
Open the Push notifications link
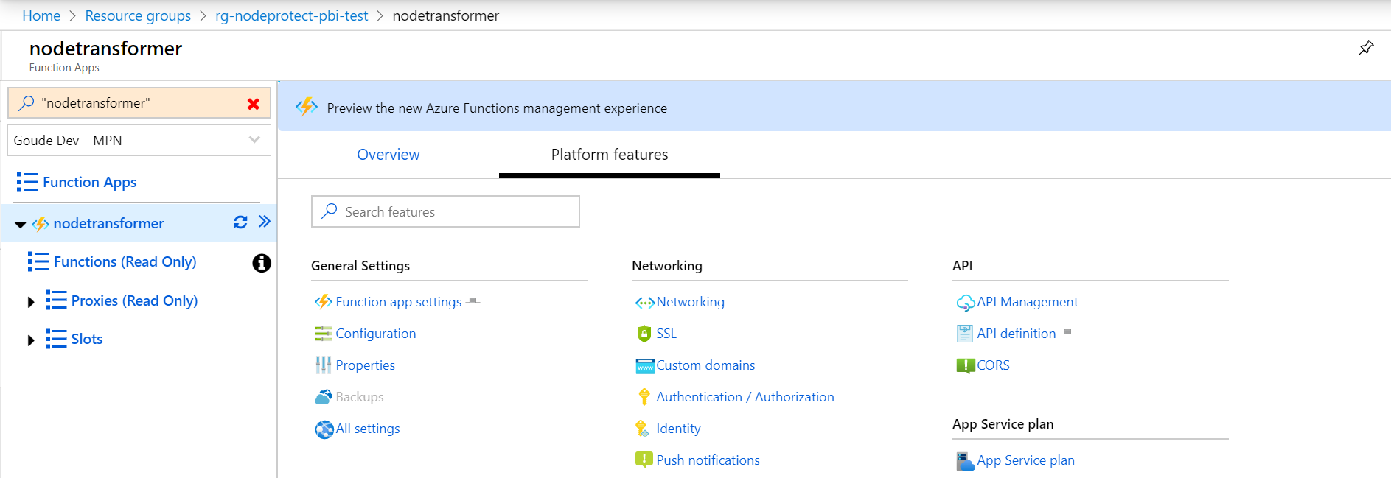[x=708, y=460]
